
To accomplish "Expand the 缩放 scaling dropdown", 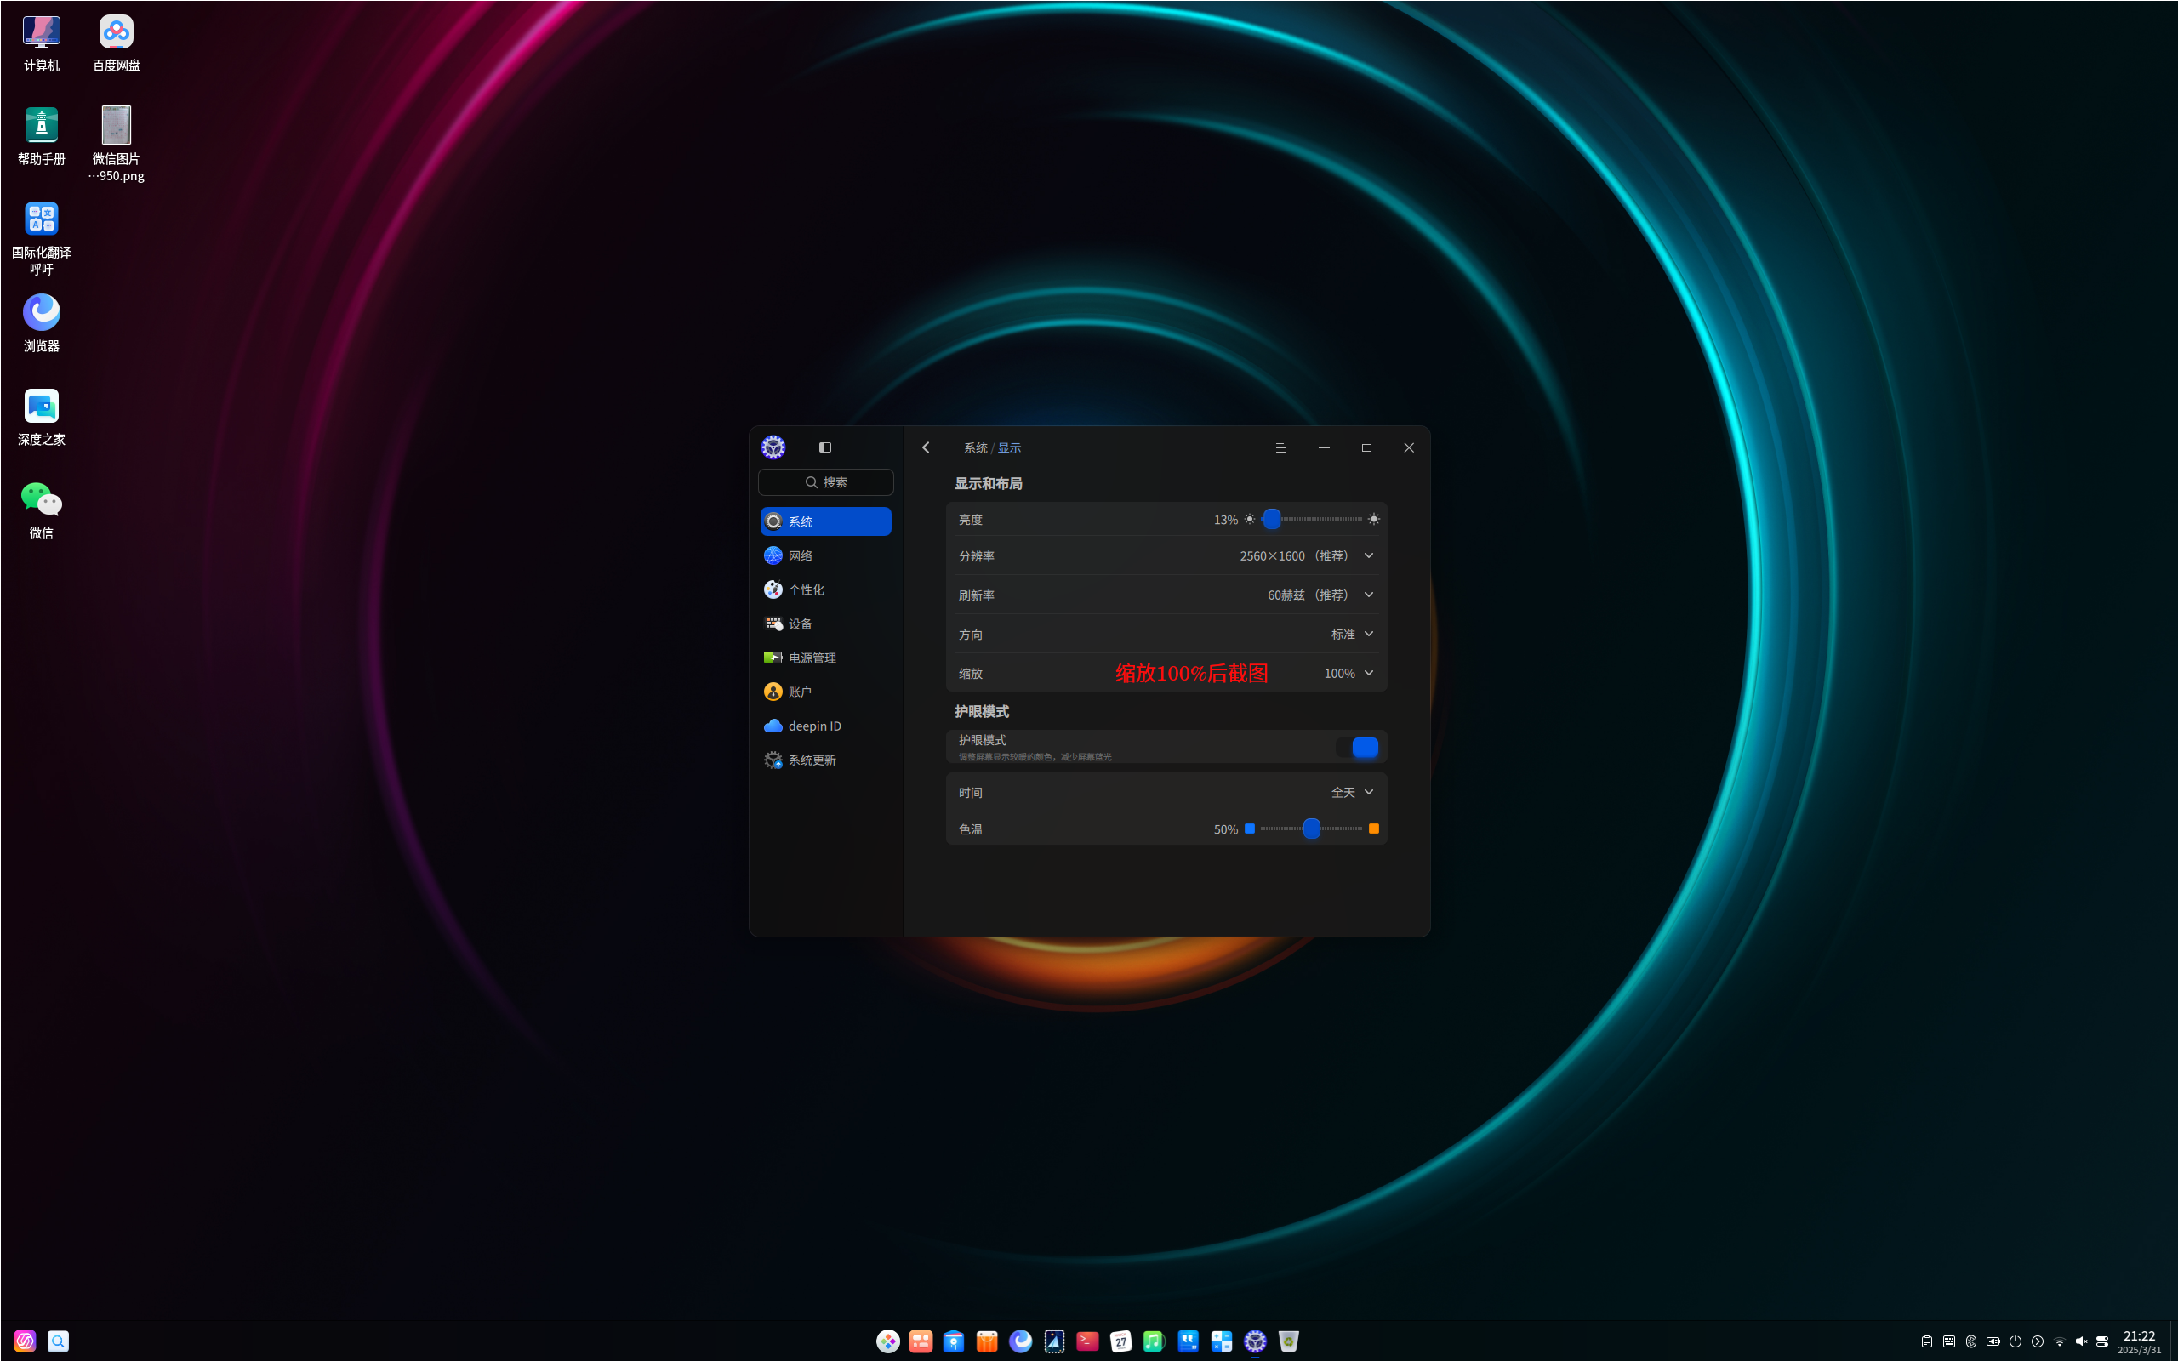I will point(1349,674).
